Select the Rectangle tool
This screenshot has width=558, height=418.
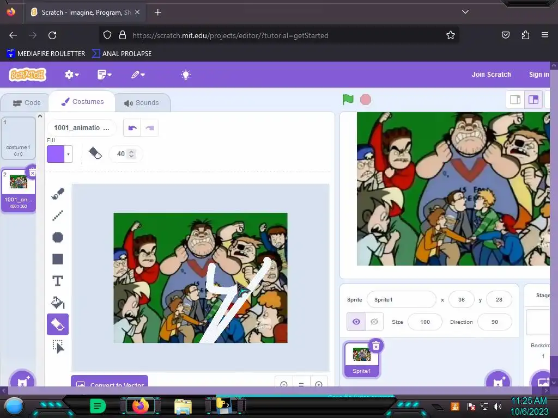point(58,259)
